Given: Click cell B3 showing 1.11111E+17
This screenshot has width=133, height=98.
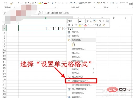Looking at the screenshot, I should (46, 28).
